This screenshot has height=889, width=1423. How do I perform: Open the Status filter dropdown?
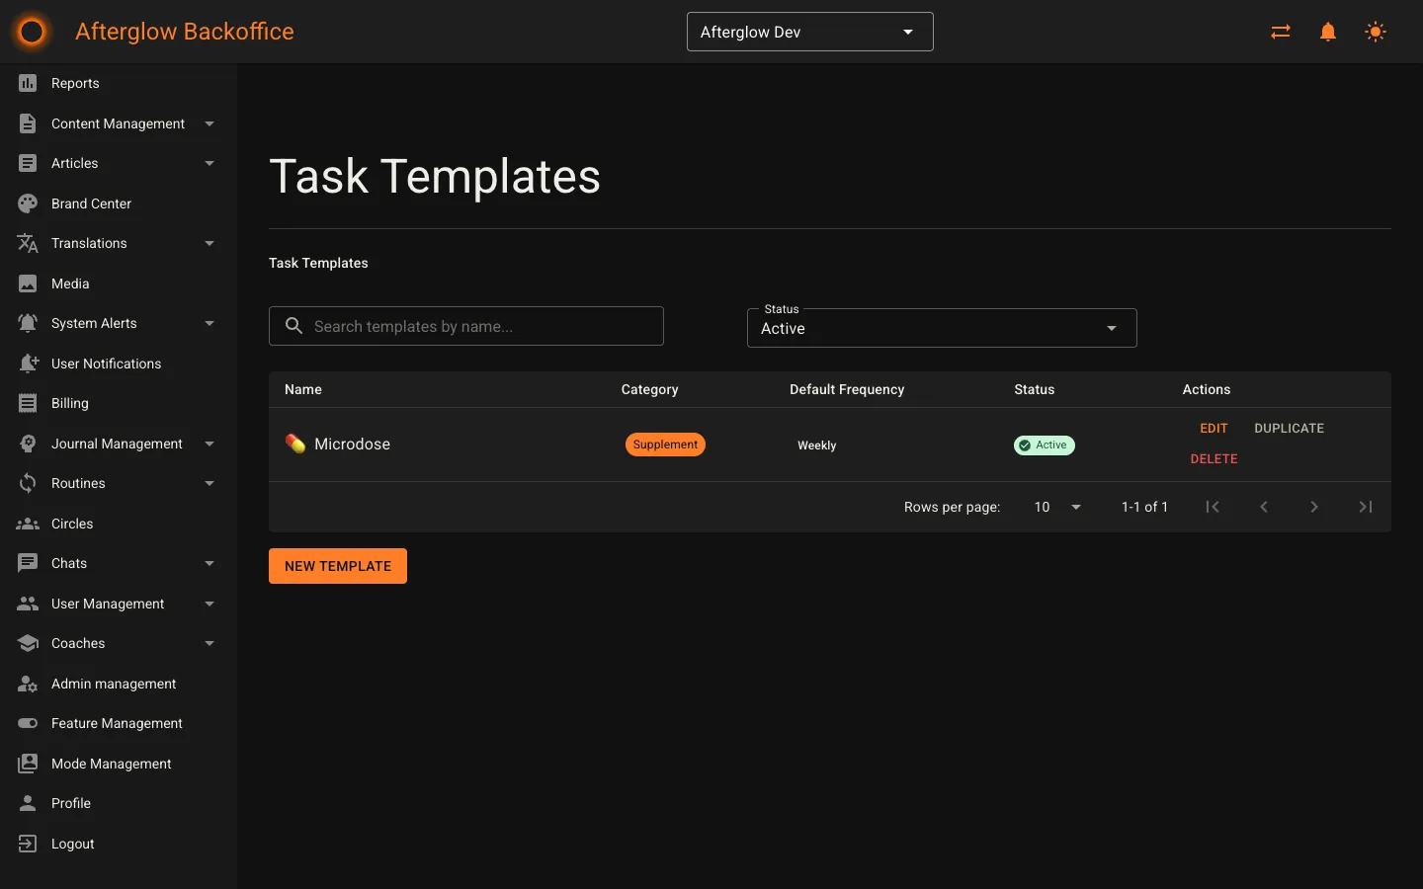coord(940,328)
